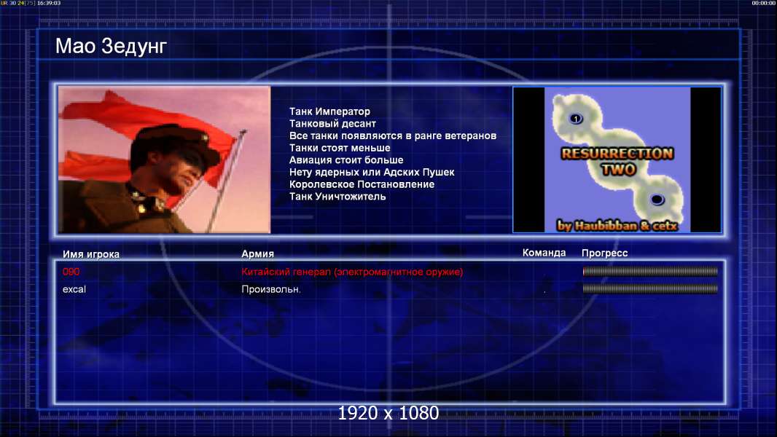The height and width of the screenshot is (437, 777).
Task: Click the "Армия" column header
Action: [258, 253]
